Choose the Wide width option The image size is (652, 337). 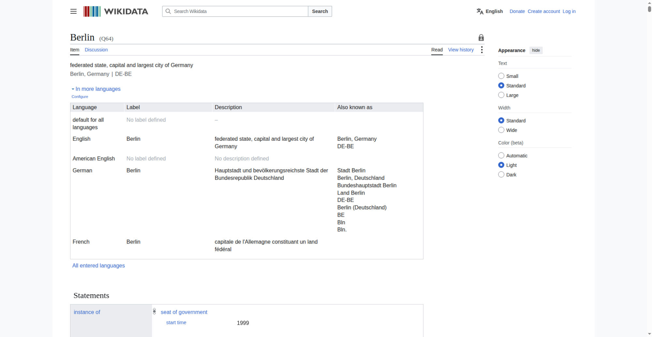[501, 130]
